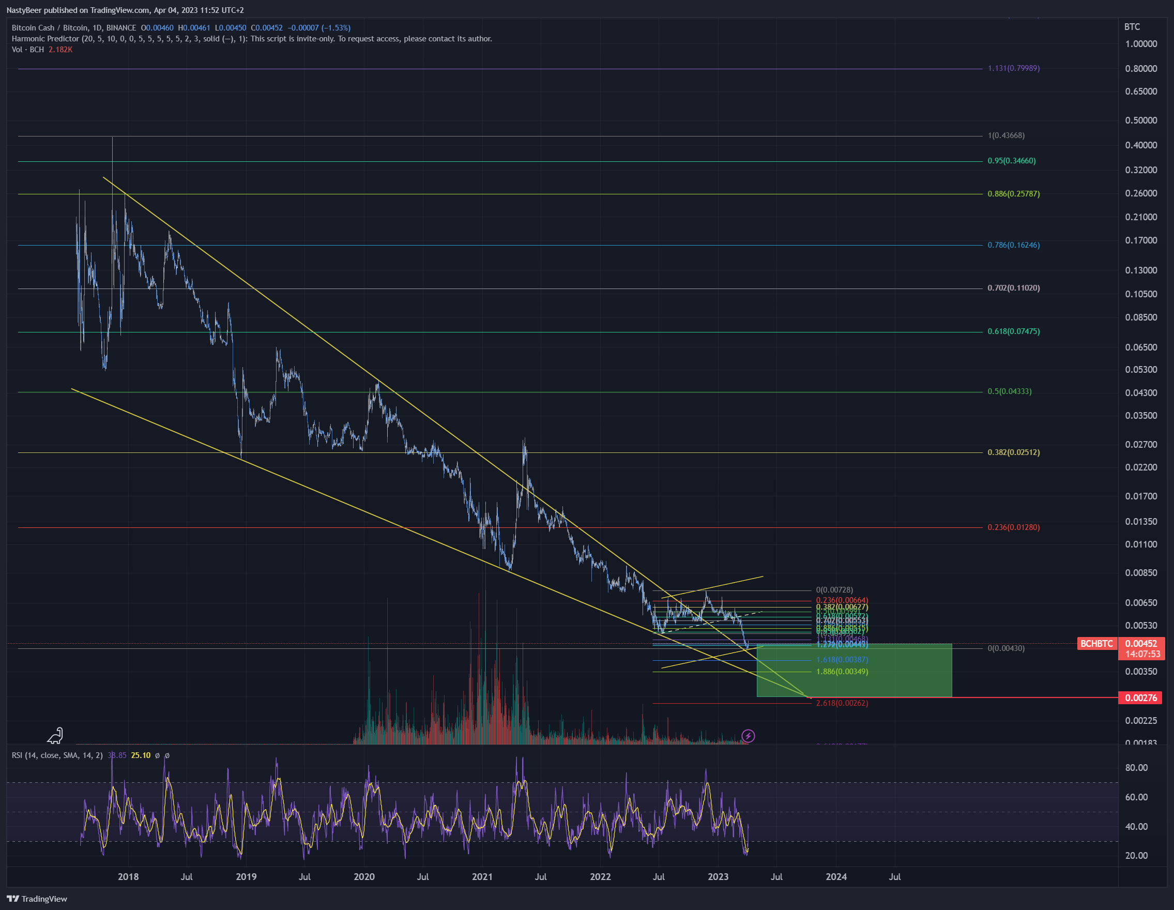This screenshot has width=1174, height=910.
Task: Click the 2.618(0.00262) red extension label
Action: (842, 703)
